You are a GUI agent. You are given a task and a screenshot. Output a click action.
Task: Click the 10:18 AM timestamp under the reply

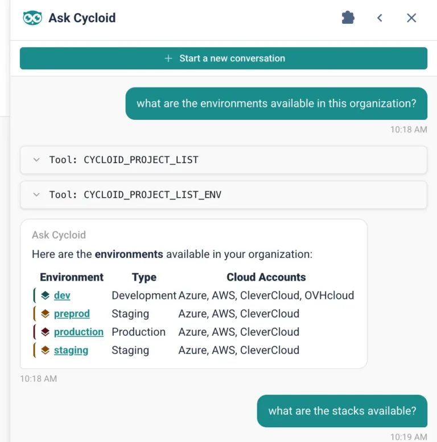click(x=38, y=378)
